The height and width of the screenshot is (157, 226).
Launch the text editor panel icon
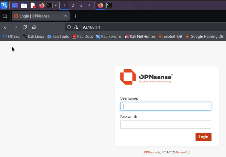click(33, 6)
